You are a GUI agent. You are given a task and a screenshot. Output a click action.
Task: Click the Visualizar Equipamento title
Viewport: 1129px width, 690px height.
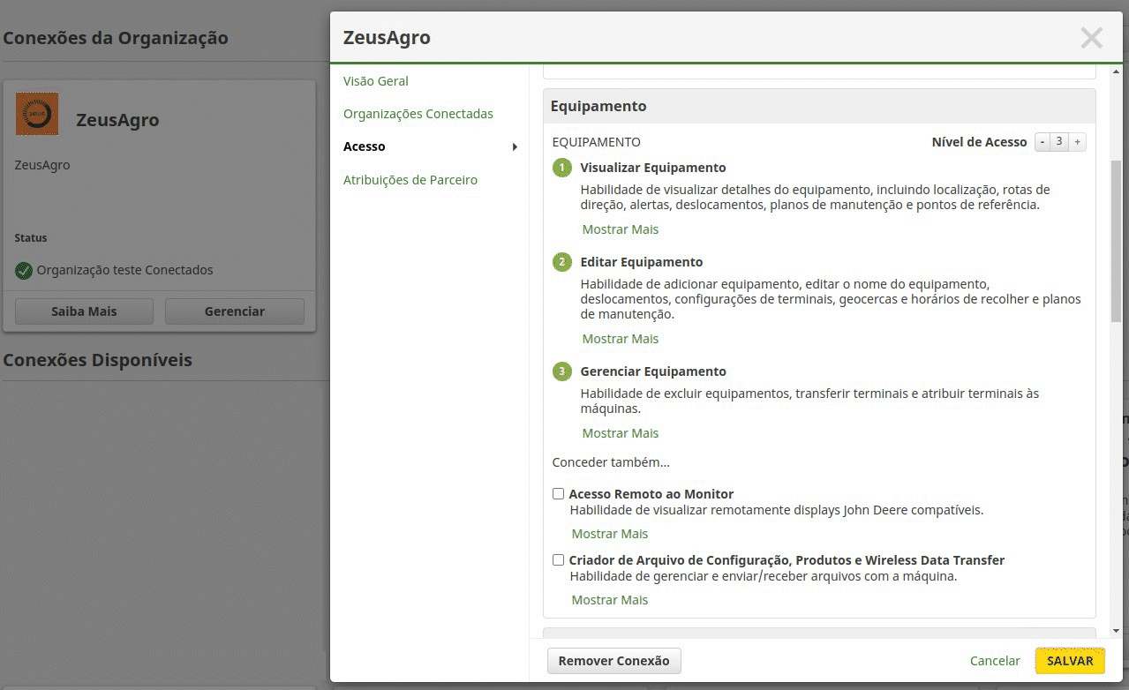(653, 168)
